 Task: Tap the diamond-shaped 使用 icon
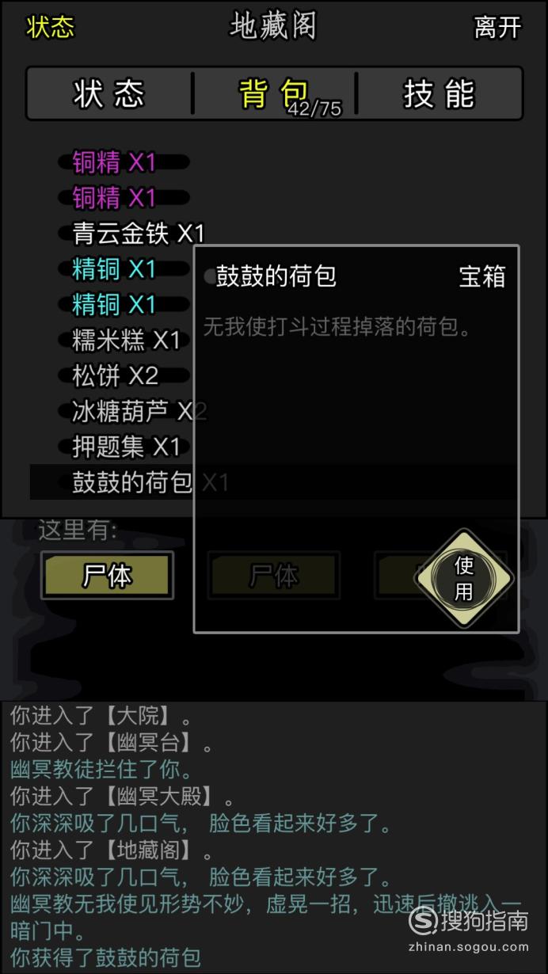coord(464,578)
